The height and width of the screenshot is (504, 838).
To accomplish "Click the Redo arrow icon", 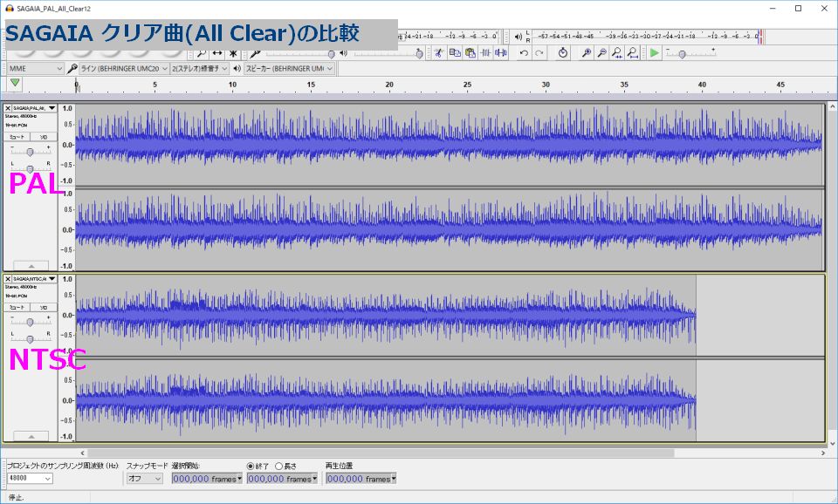I will click(539, 53).
